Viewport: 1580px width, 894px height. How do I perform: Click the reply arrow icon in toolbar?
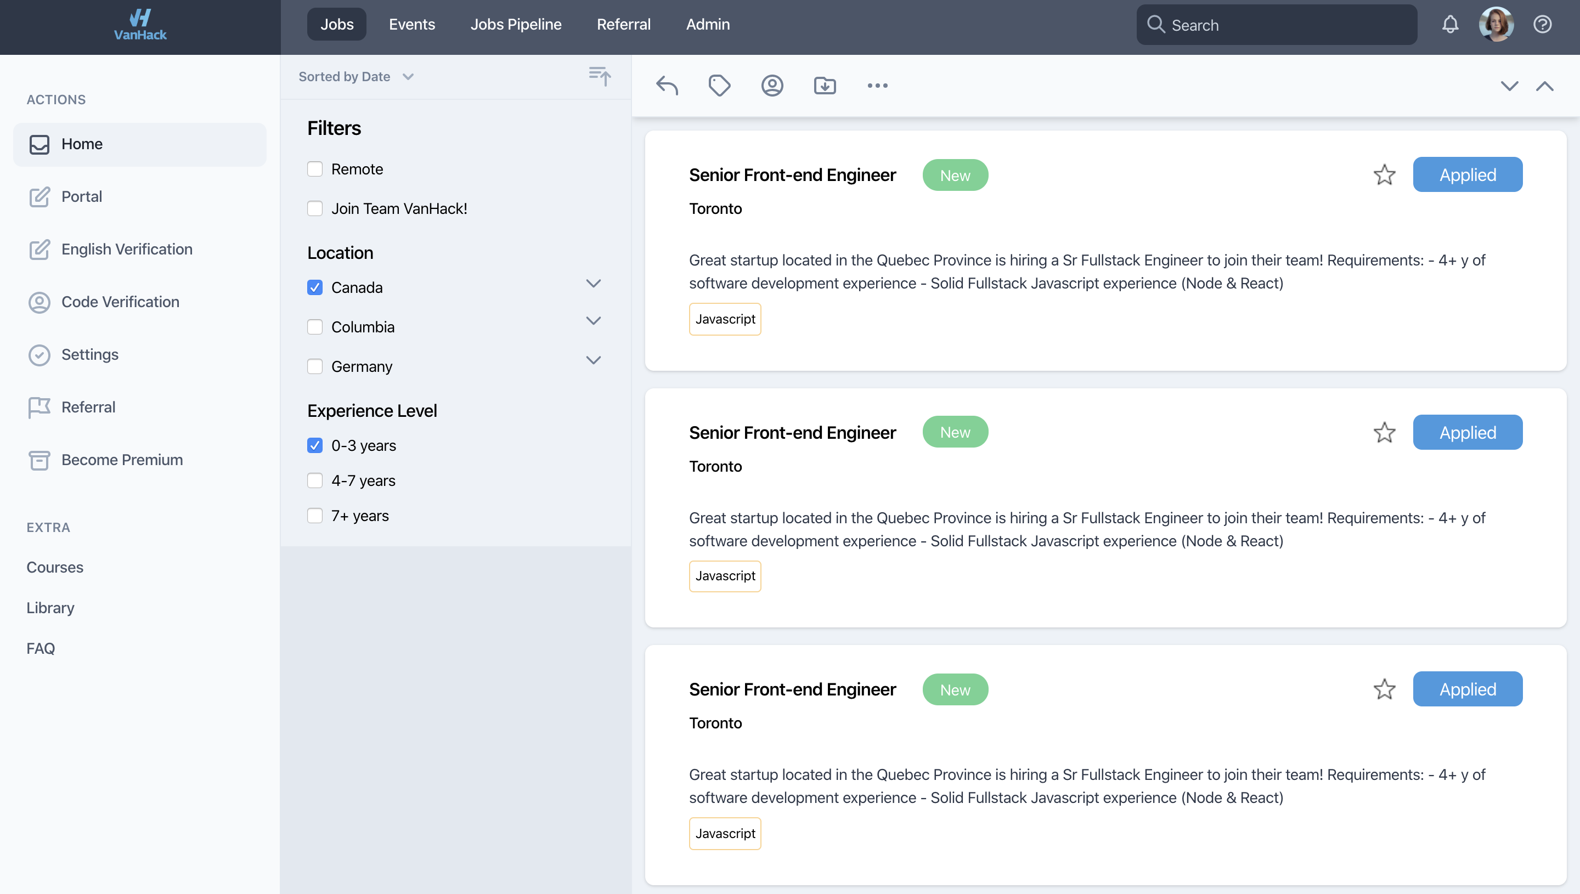pos(667,86)
